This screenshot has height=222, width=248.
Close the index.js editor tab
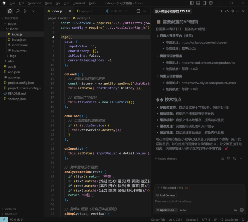pyautogui.click(x=69, y=11)
